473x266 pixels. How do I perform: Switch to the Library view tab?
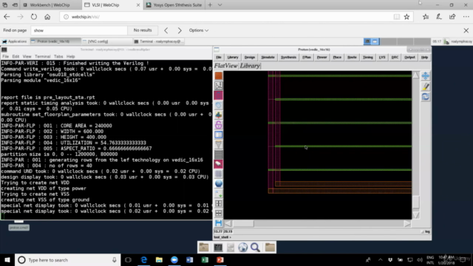(x=250, y=66)
